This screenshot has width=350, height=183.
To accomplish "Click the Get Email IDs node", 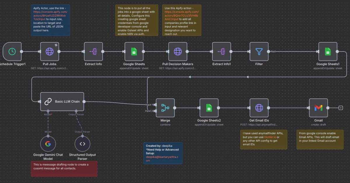I will click(x=259, y=108).
